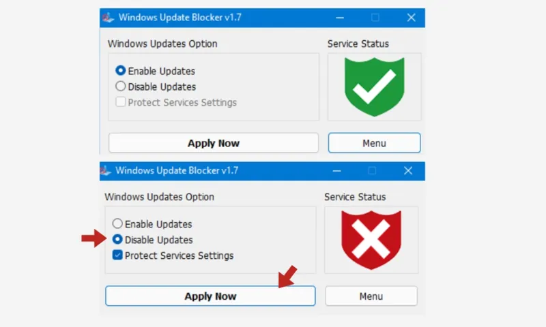Open the Menu button under the red shield
This screenshot has width=546, height=327.
[371, 296]
